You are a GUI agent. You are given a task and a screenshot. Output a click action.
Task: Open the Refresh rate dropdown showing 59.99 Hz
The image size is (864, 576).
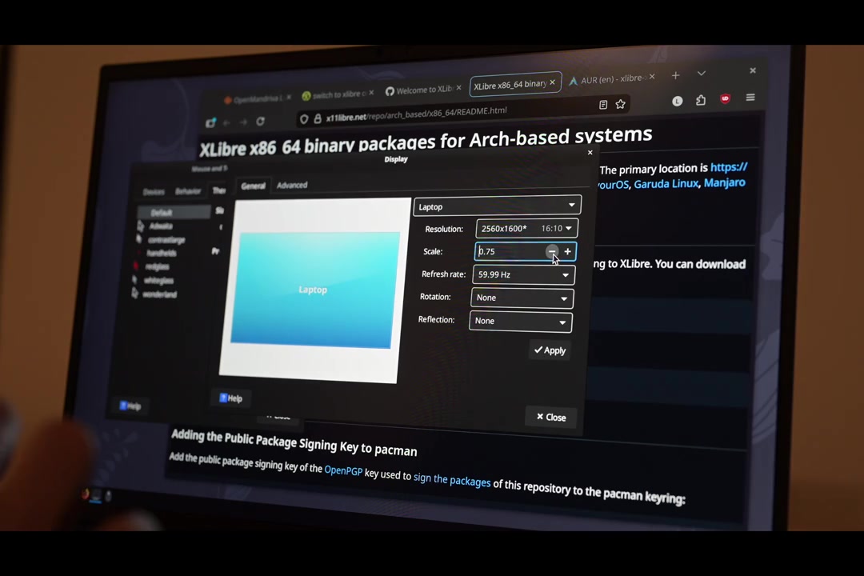point(523,274)
